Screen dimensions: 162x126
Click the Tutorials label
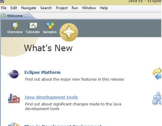coord(33,32)
